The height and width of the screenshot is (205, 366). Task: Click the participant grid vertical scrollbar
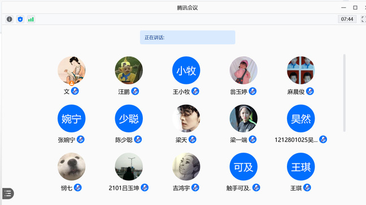pos(345,93)
